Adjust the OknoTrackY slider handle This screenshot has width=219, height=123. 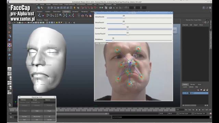pyautogui.click(x=124, y=24)
